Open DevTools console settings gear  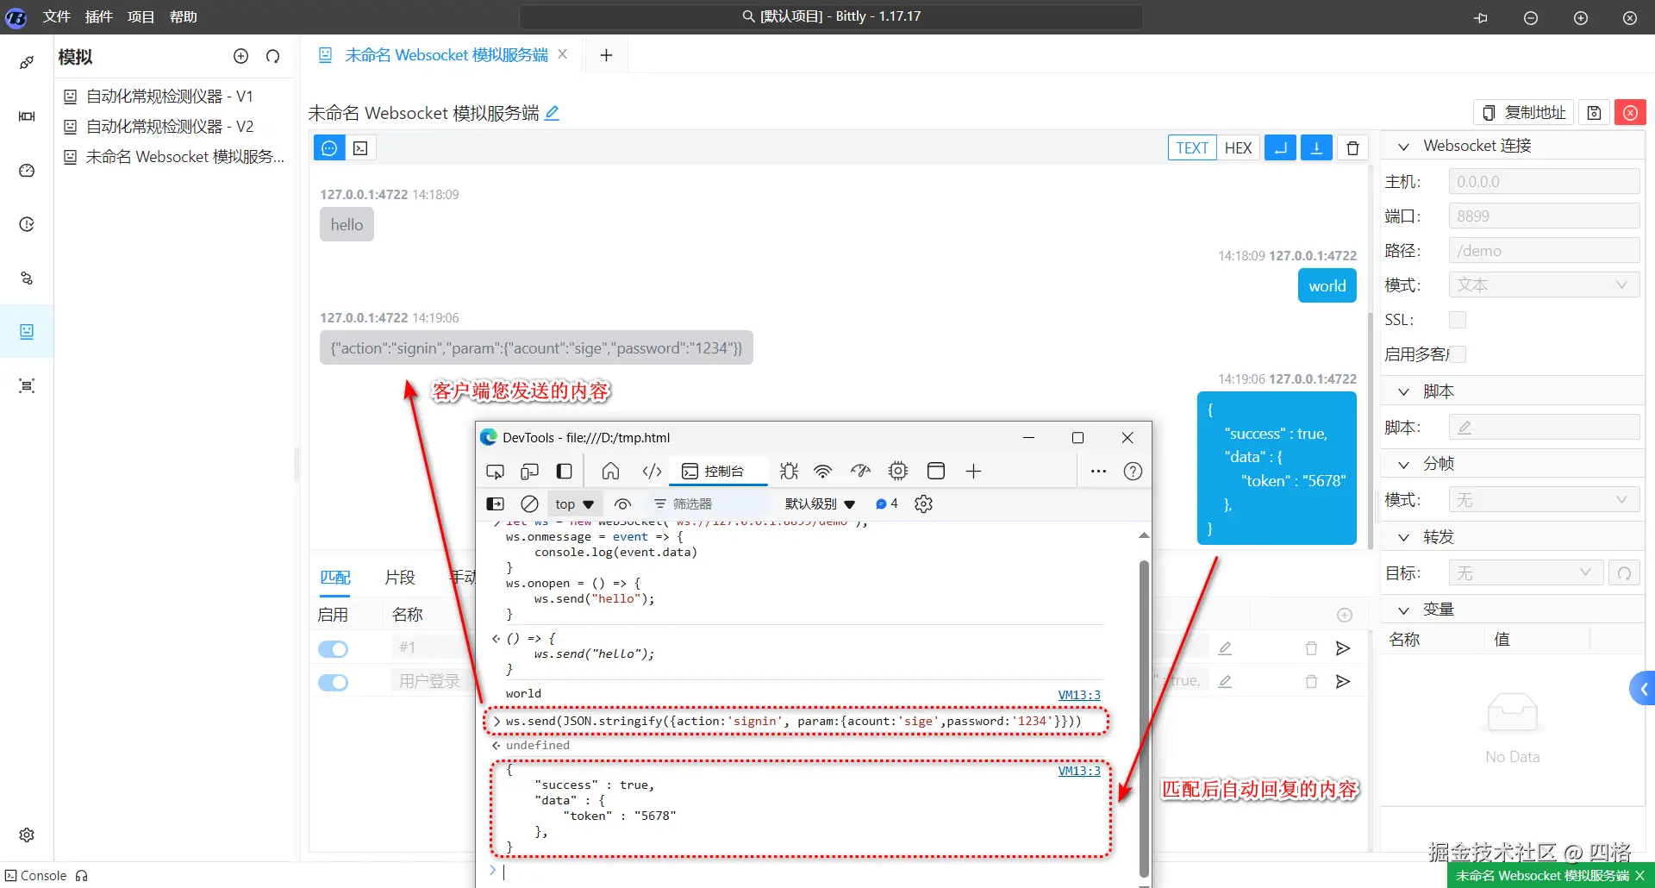click(923, 504)
